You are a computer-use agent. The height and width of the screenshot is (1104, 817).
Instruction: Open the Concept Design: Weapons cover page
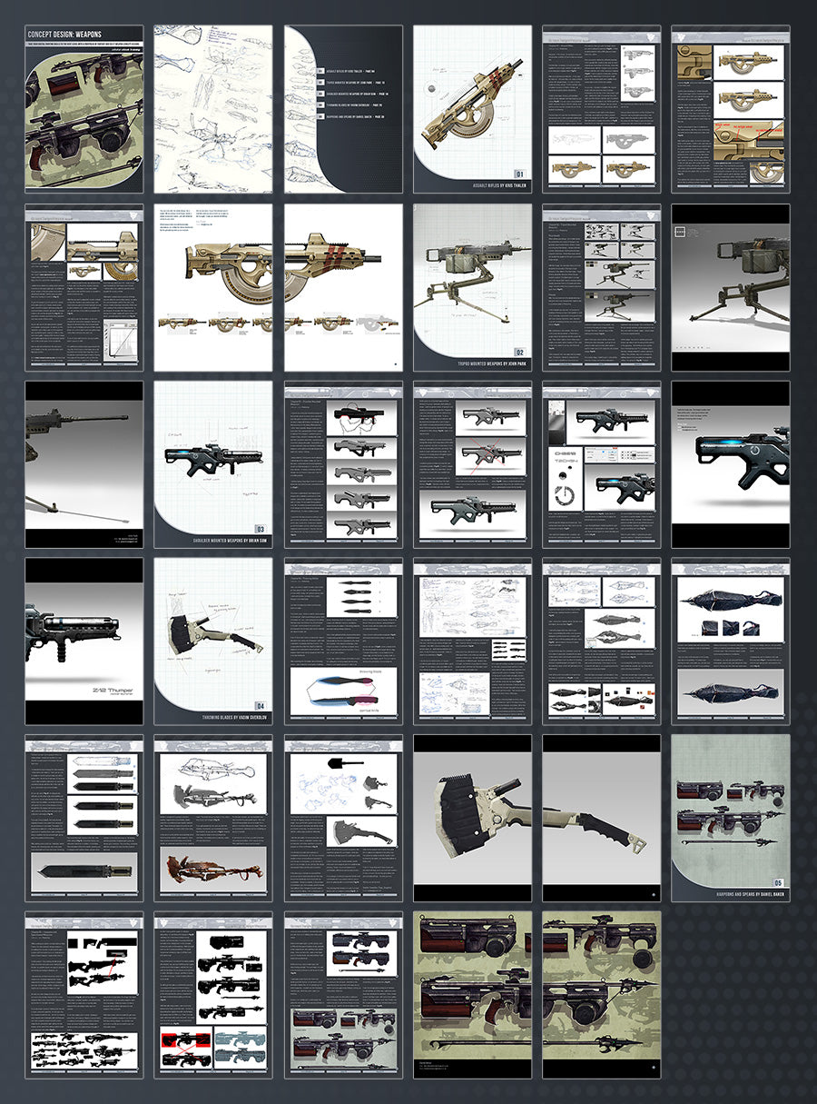85,109
